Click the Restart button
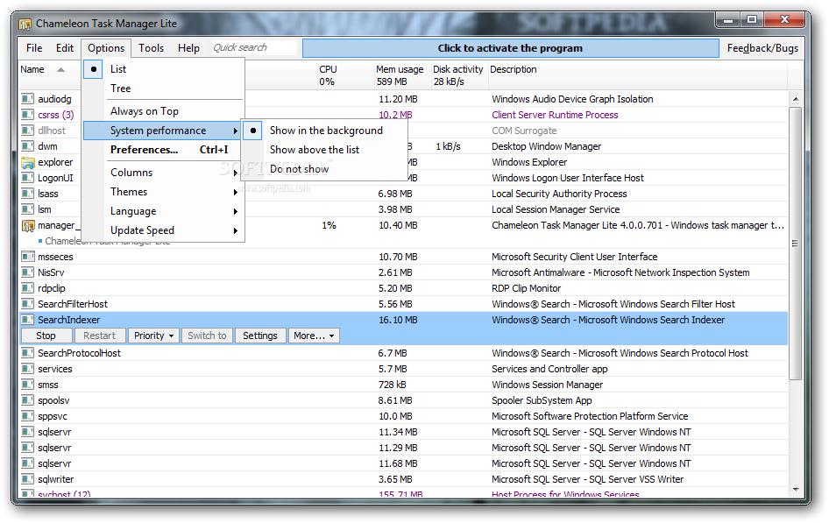This screenshot has height=523, width=829. [x=99, y=336]
